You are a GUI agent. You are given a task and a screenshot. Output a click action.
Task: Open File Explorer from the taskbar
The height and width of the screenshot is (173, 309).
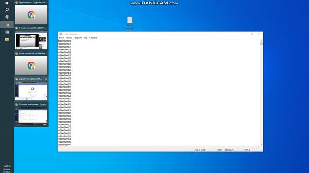pos(7,39)
